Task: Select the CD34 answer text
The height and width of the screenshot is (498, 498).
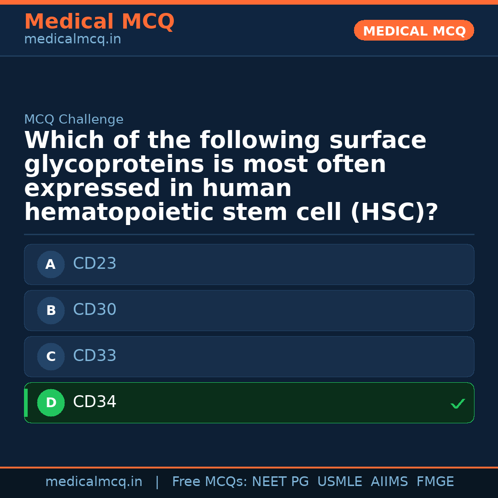Action: (95, 402)
